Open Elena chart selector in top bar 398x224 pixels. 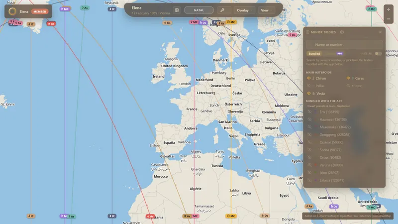[x=151, y=10]
